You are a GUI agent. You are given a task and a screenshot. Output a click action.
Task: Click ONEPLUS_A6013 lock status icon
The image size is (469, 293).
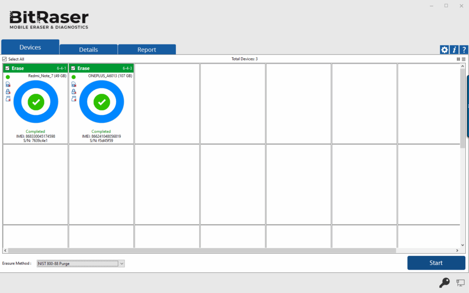coord(74,92)
